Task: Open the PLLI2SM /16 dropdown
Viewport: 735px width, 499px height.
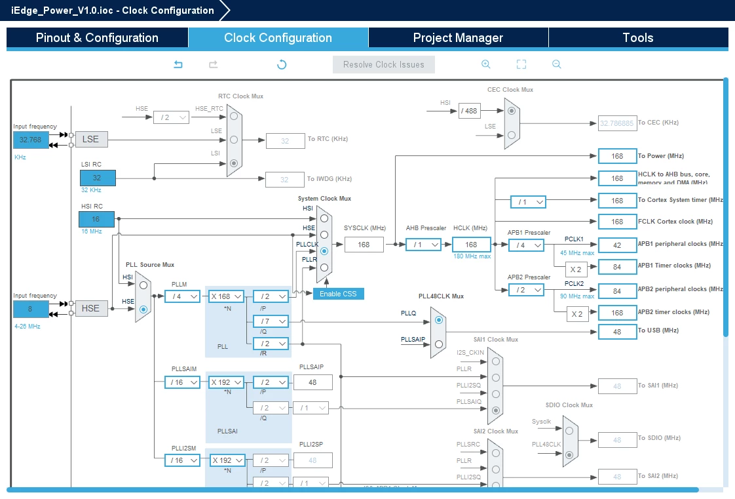Action: pos(183,460)
